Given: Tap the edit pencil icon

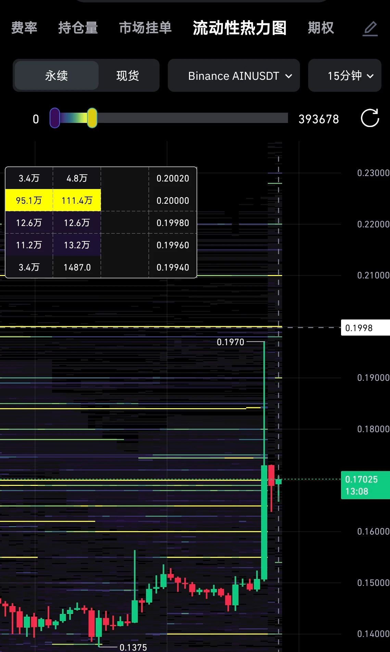Looking at the screenshot, I should (370, 28).
